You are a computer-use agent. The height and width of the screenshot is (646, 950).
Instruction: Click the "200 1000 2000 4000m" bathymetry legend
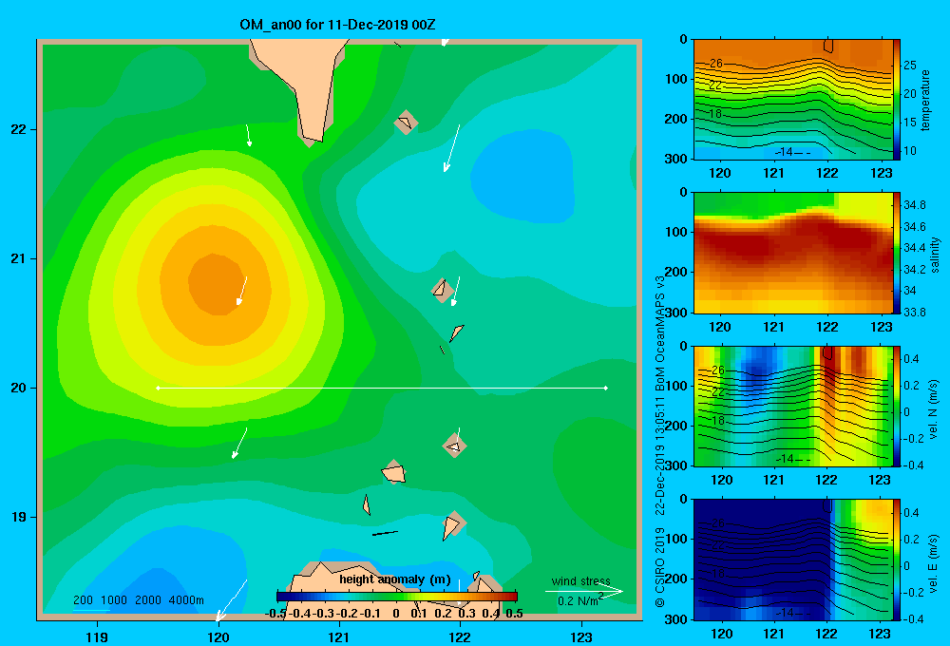(138, 600)
